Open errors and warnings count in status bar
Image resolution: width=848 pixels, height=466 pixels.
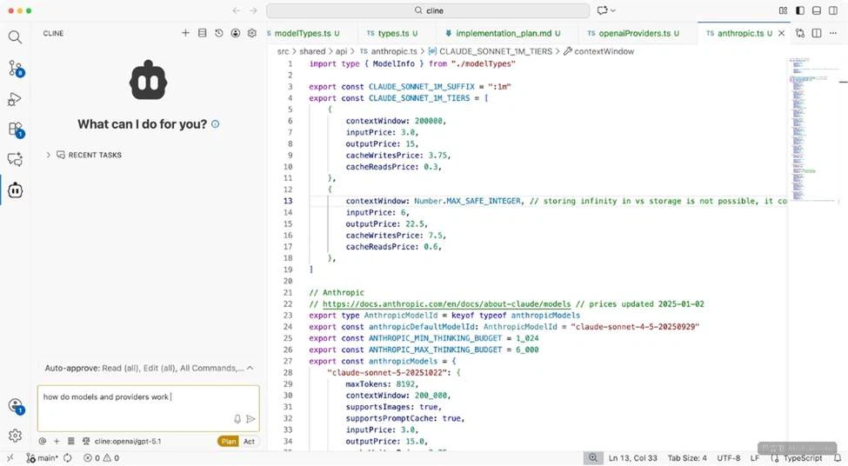click(101, 458)
